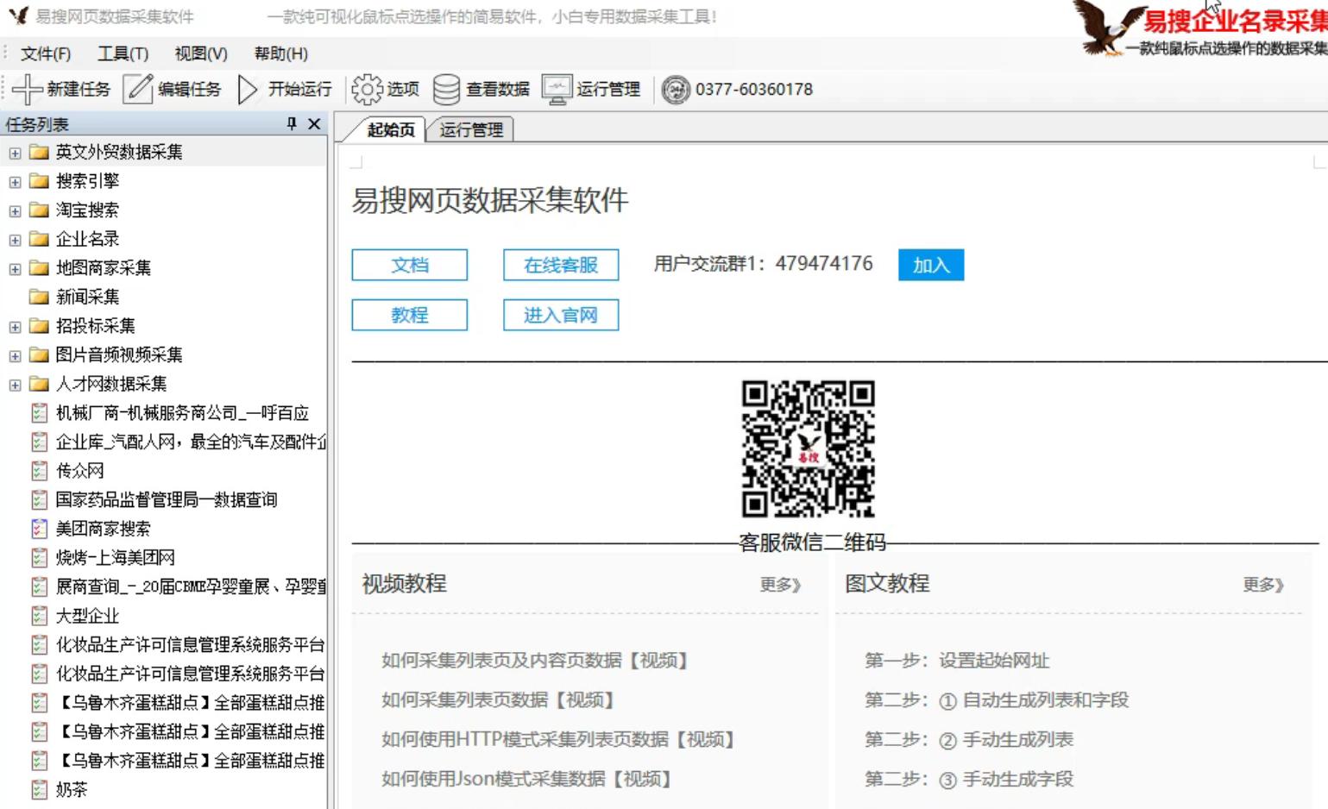Click the 加入 button to join group

(930, 265)
